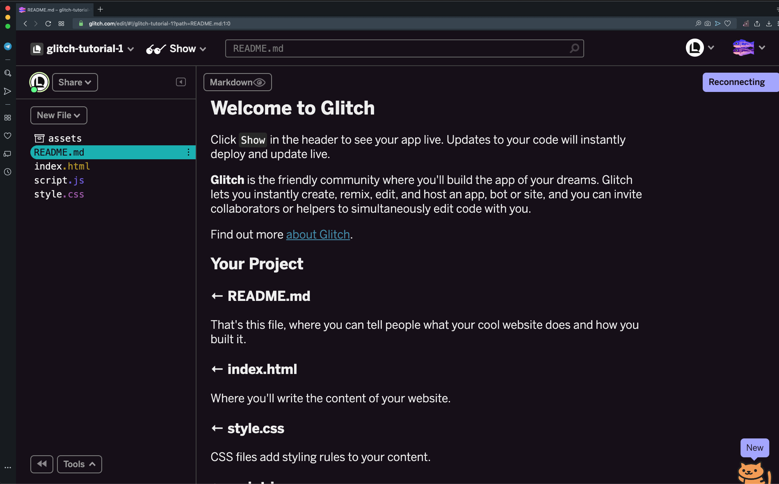Go back to the previous page

25,23
